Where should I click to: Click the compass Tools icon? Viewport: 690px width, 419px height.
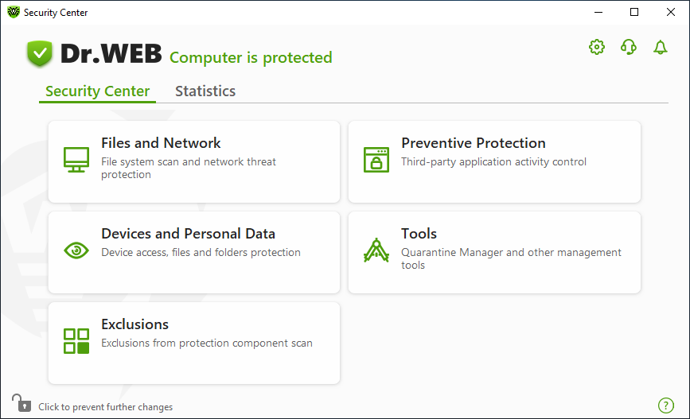[376, 250]
